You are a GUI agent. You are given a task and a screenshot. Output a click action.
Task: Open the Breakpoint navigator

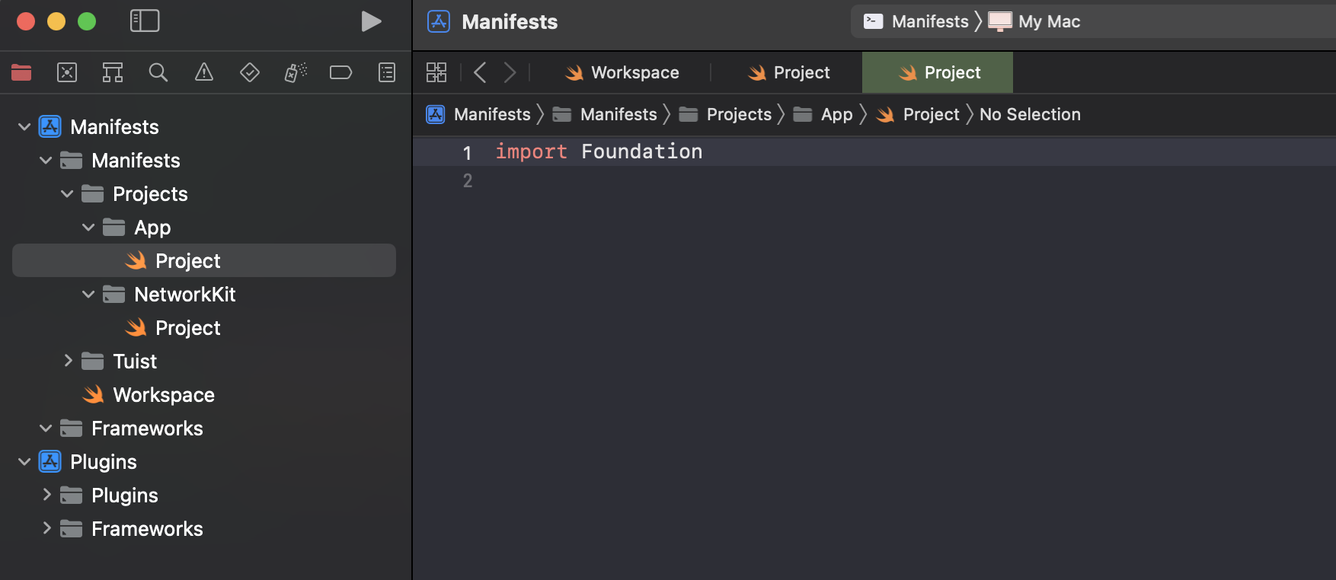tap(340, 72)
